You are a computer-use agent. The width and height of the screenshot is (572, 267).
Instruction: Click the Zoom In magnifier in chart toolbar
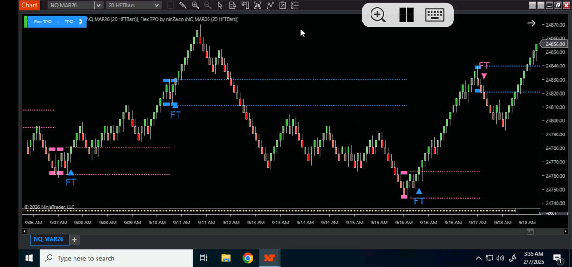[x=195, y=6]
